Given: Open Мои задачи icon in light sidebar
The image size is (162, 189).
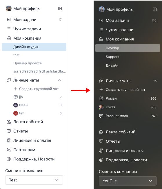Looking at the screenshot, I should (9, 20).
